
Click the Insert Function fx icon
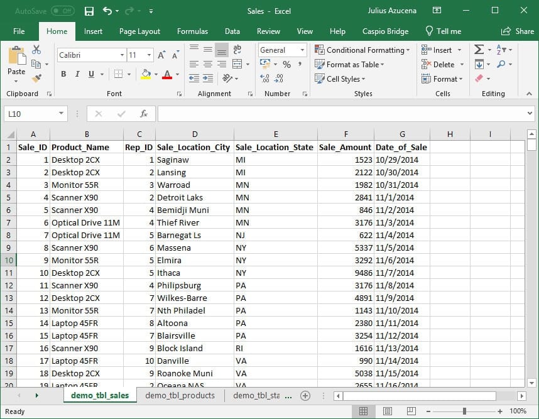pyautogui.click(x=143, y=114)
